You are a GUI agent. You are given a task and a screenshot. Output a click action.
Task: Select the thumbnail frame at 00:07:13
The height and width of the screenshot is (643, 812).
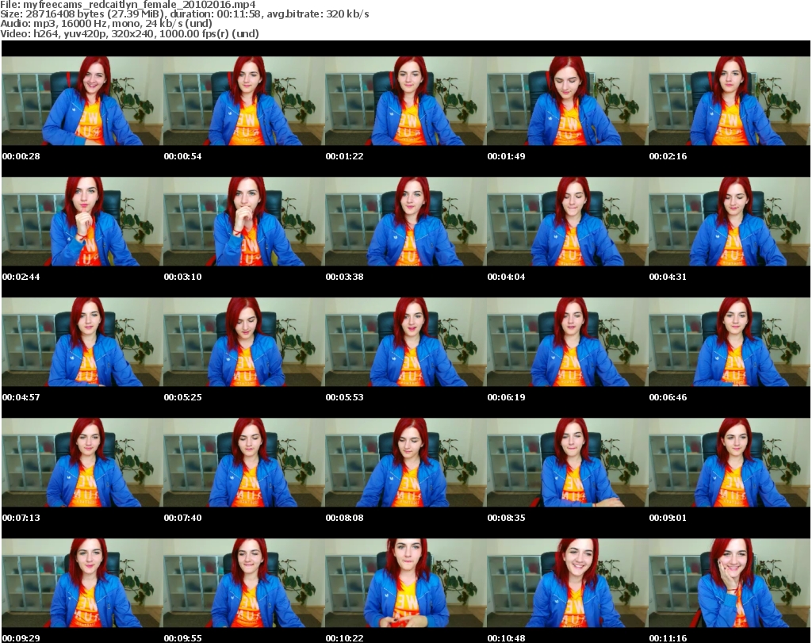tap(82, 462)
